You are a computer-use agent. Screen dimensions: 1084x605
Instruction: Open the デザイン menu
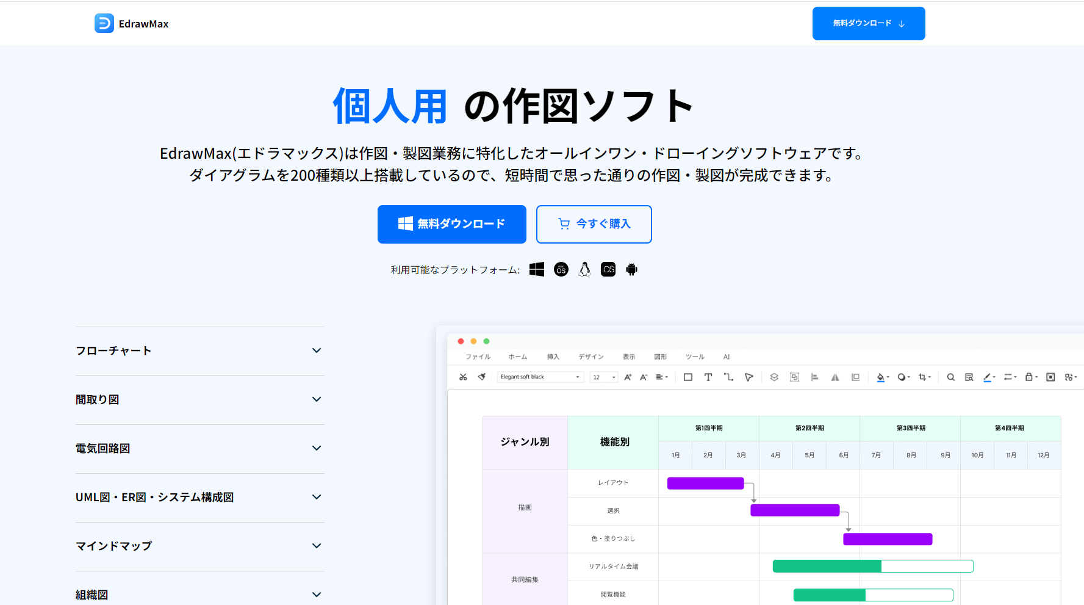pos(591,357)
